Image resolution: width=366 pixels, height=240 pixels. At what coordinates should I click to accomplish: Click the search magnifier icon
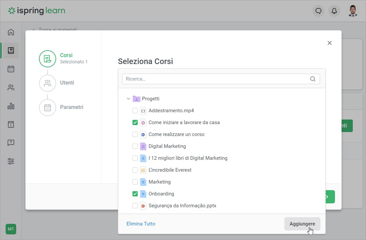tap(313, 79)
